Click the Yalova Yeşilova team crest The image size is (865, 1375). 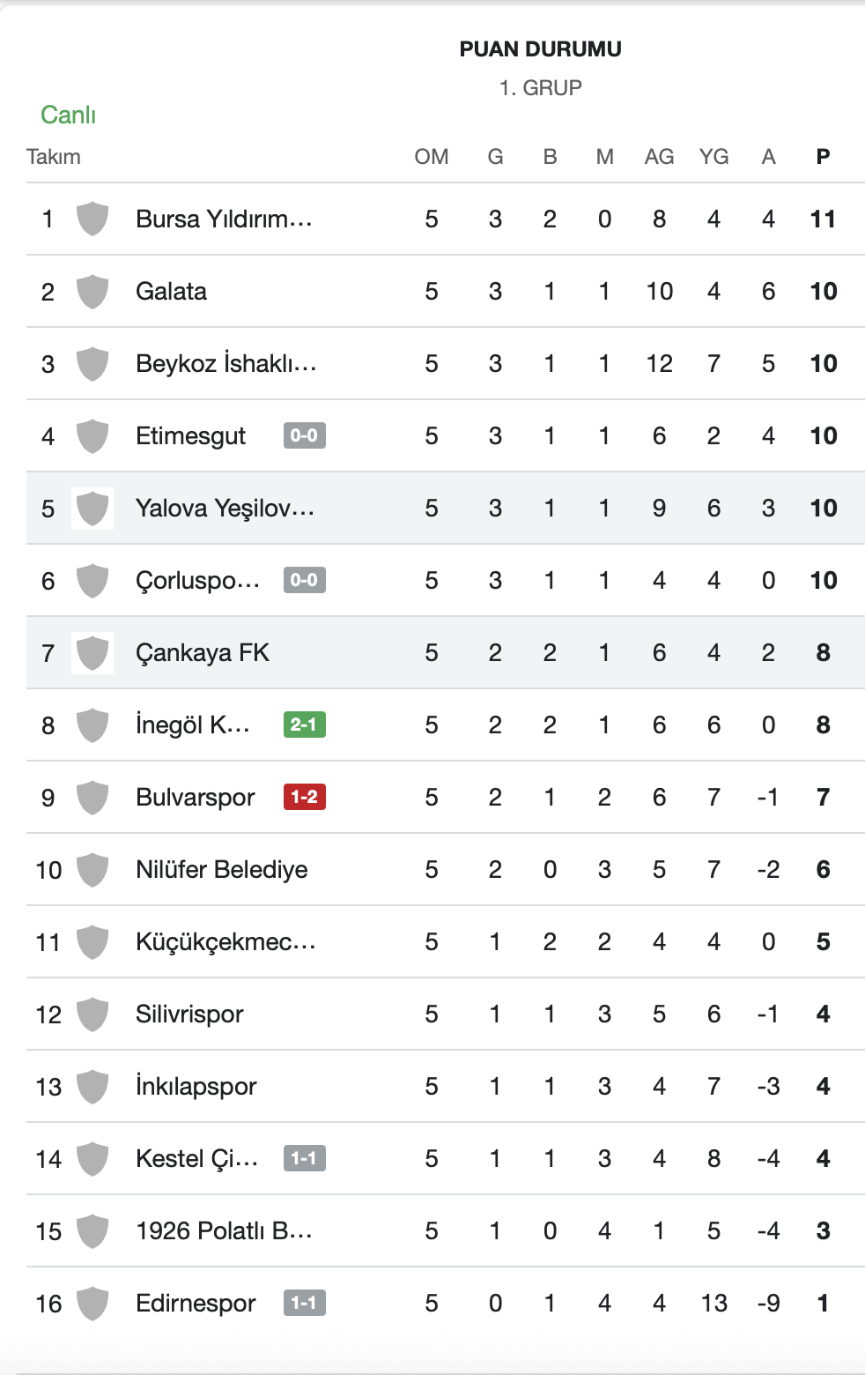(x=92, y=508)
